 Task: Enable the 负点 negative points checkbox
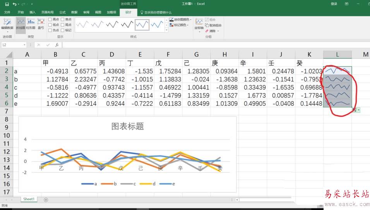50,30
